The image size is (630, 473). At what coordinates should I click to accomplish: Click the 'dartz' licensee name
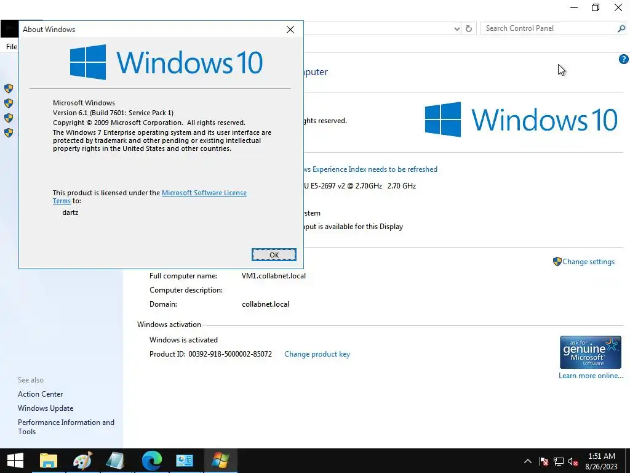click(70, 212)
